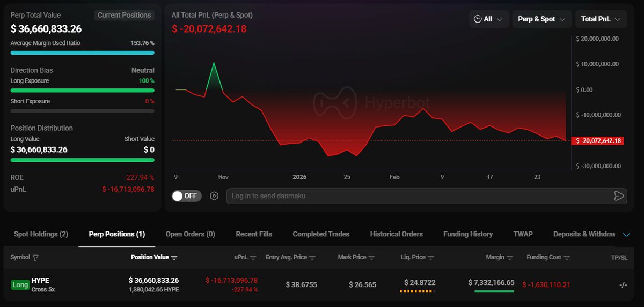Image resolution: width=644 pixels, height=307 pixels.
Task: Sort by Position Value icon
Action: pyautogui.click(x=174, y=258)
